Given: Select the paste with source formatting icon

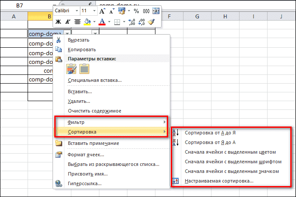Looking at the screenshot, I should (x=71, y=69).
